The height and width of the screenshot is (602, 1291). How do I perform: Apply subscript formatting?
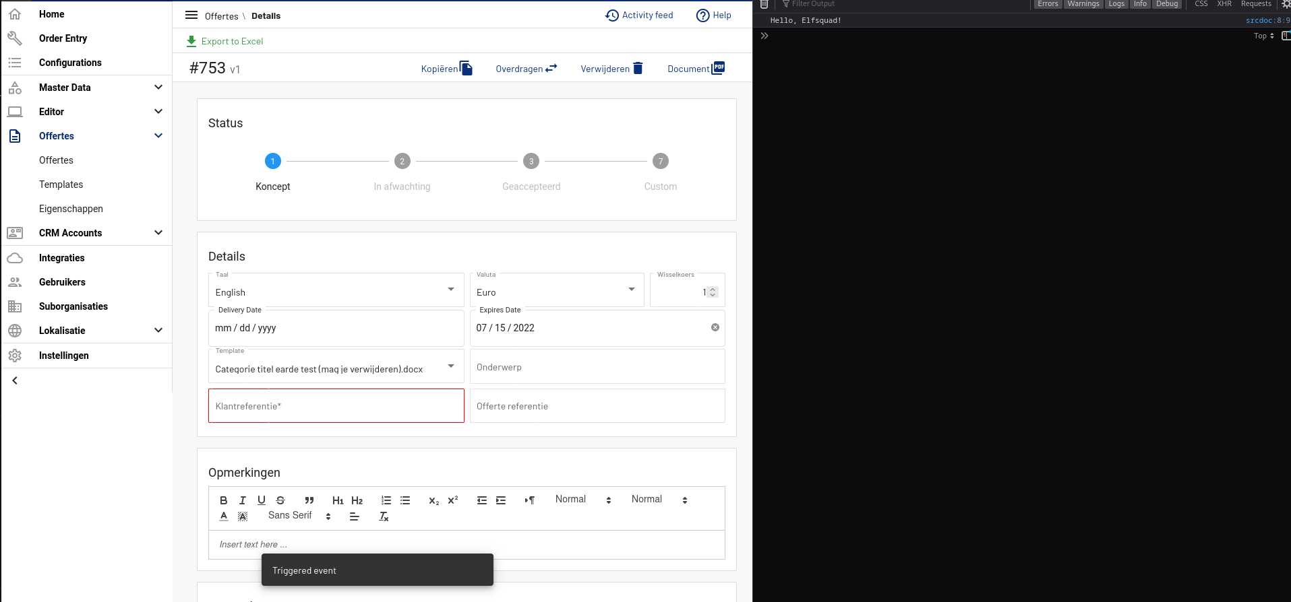tap(434, 500)
